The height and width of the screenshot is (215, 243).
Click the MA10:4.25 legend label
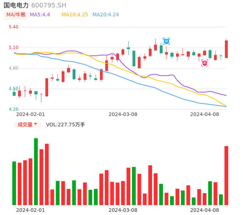pyautogui.click(x=75, y=15)
